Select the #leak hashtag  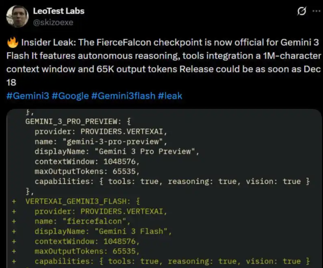pos(170,96)
